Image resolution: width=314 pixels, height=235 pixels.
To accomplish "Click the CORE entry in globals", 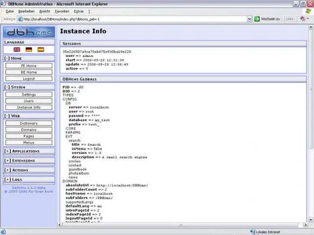I will point(71,129).
